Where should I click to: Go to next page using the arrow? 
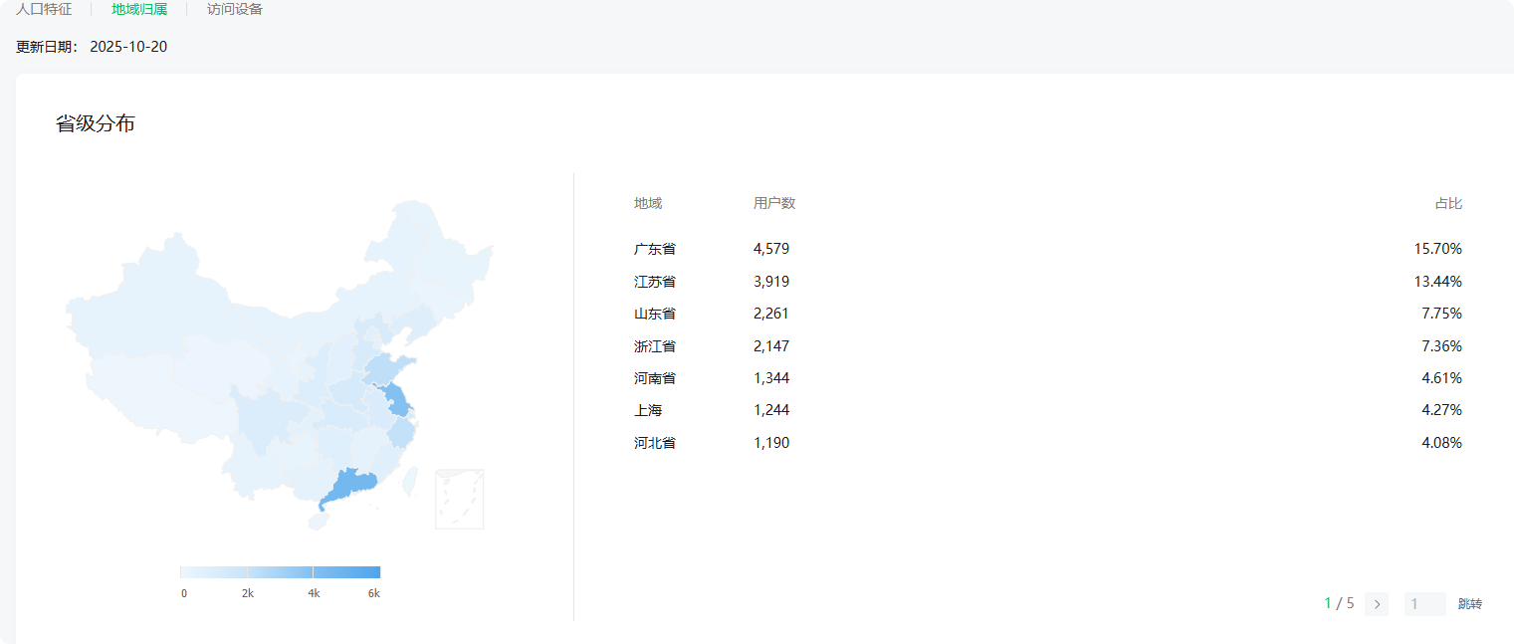1377,604
